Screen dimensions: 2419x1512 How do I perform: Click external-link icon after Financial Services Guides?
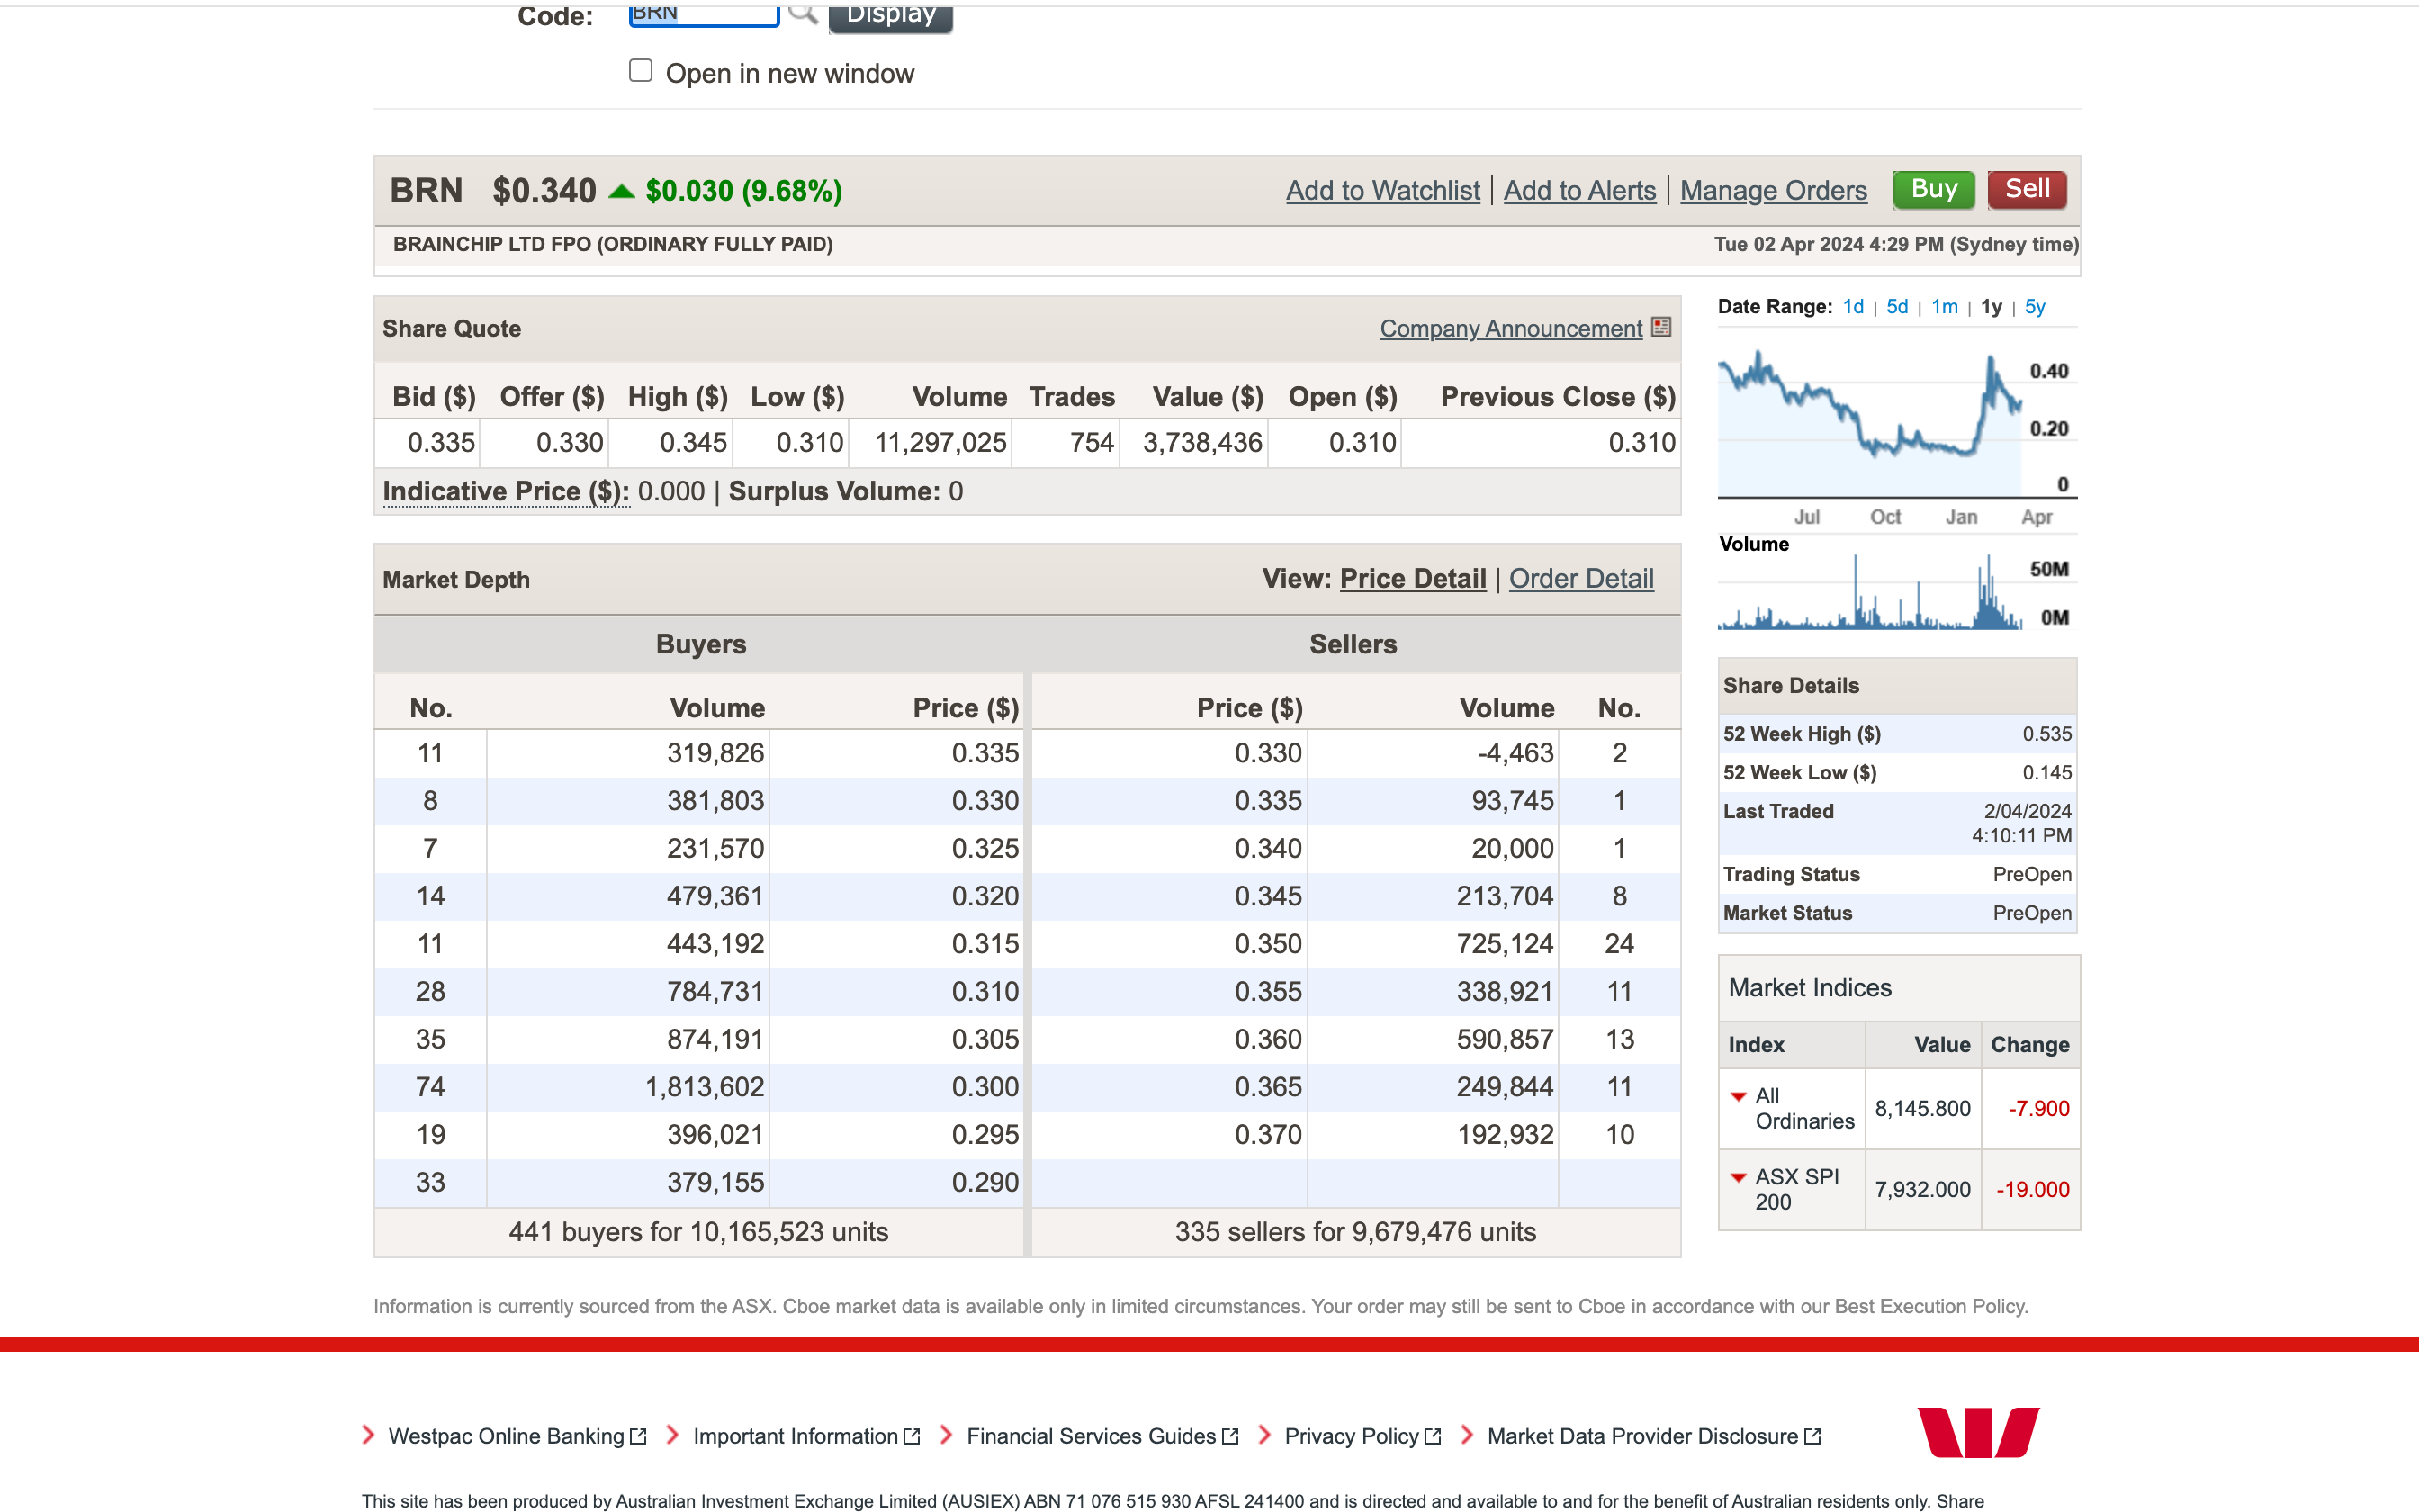click(1230, 1436)
